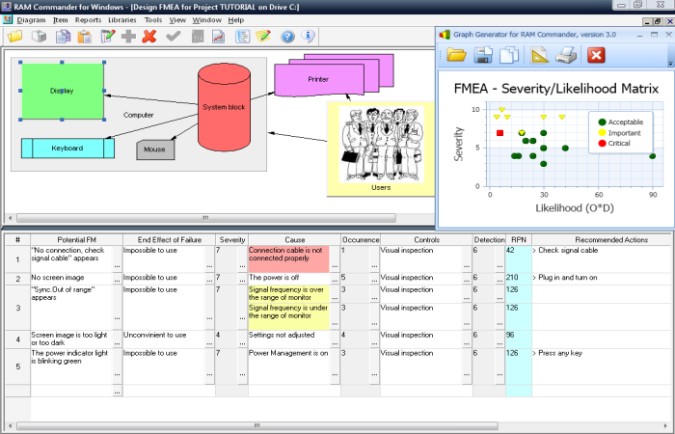Select the green Display block
675x434 pixels.
point(63,91)
